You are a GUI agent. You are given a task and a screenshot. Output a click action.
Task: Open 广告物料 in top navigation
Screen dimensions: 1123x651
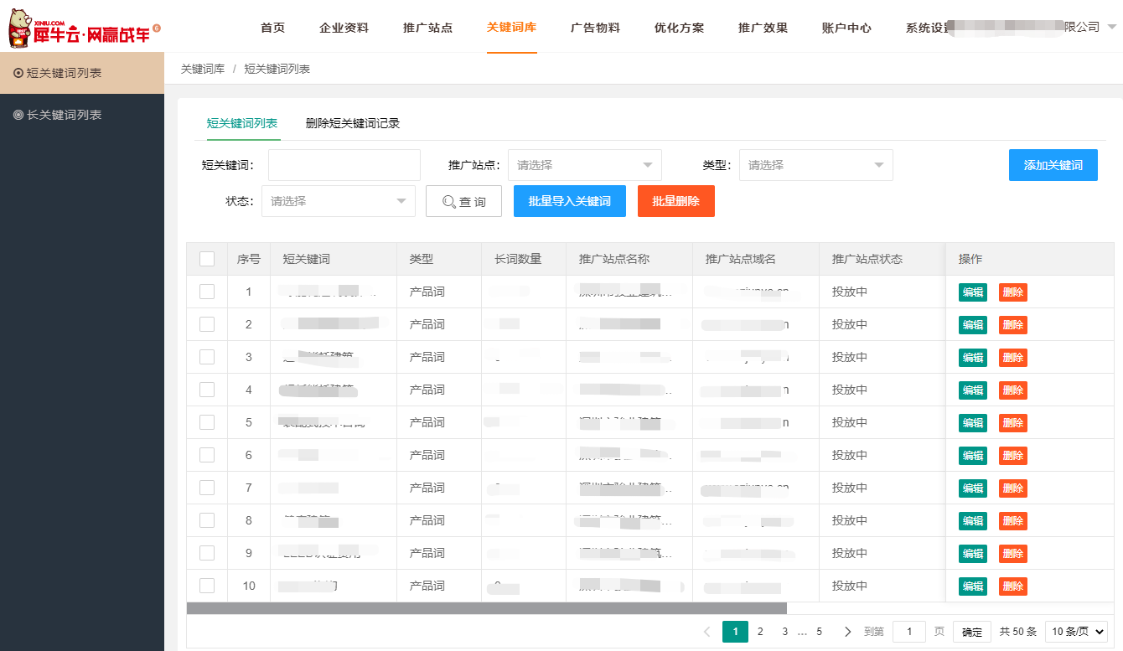[595, 28]
